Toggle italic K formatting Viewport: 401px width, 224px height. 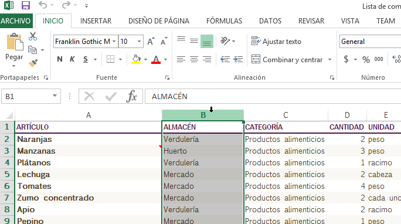72,59
